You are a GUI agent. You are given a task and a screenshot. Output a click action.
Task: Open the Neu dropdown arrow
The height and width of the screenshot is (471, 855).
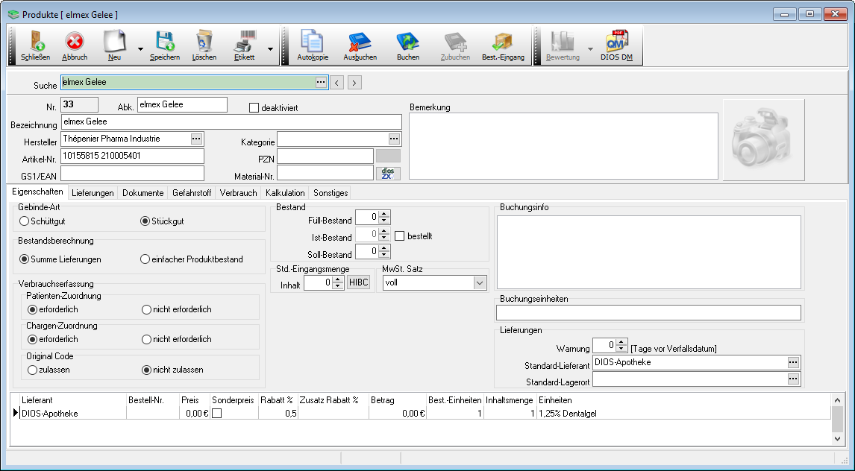click(140, 49)
